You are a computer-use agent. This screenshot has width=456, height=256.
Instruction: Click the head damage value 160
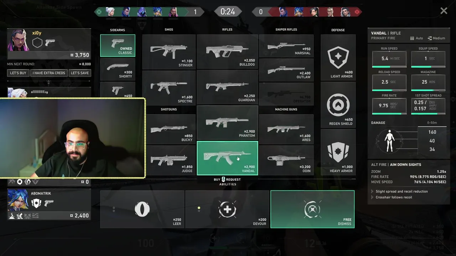tap(432, 132)
